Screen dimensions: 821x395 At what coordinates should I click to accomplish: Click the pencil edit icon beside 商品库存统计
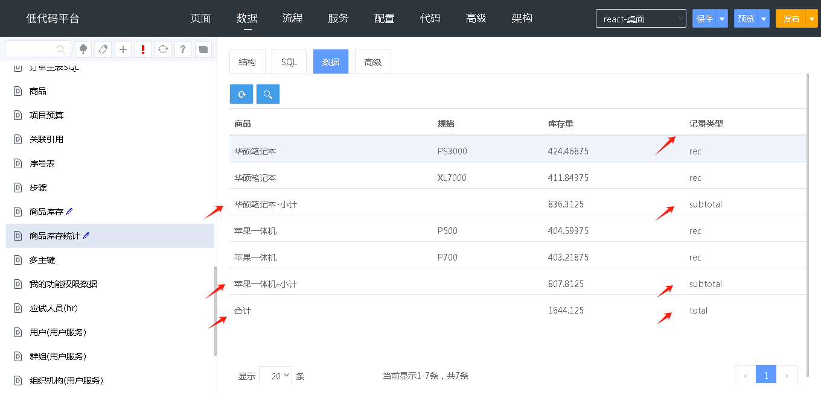pyautogui.click(x=86, y=235)
